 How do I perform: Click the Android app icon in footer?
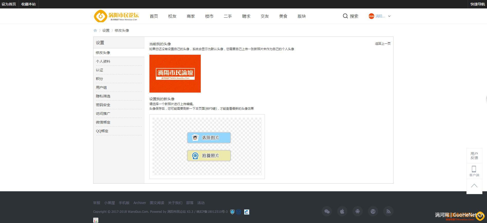click(x=358, y=211)
